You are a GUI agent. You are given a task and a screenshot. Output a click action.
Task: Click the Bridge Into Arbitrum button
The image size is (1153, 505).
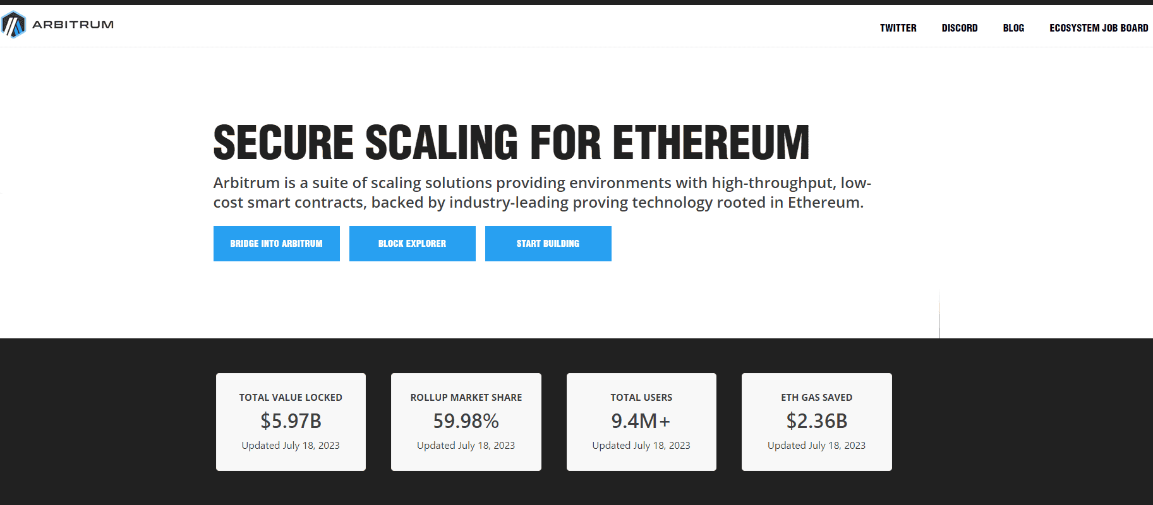click(277, 244)
